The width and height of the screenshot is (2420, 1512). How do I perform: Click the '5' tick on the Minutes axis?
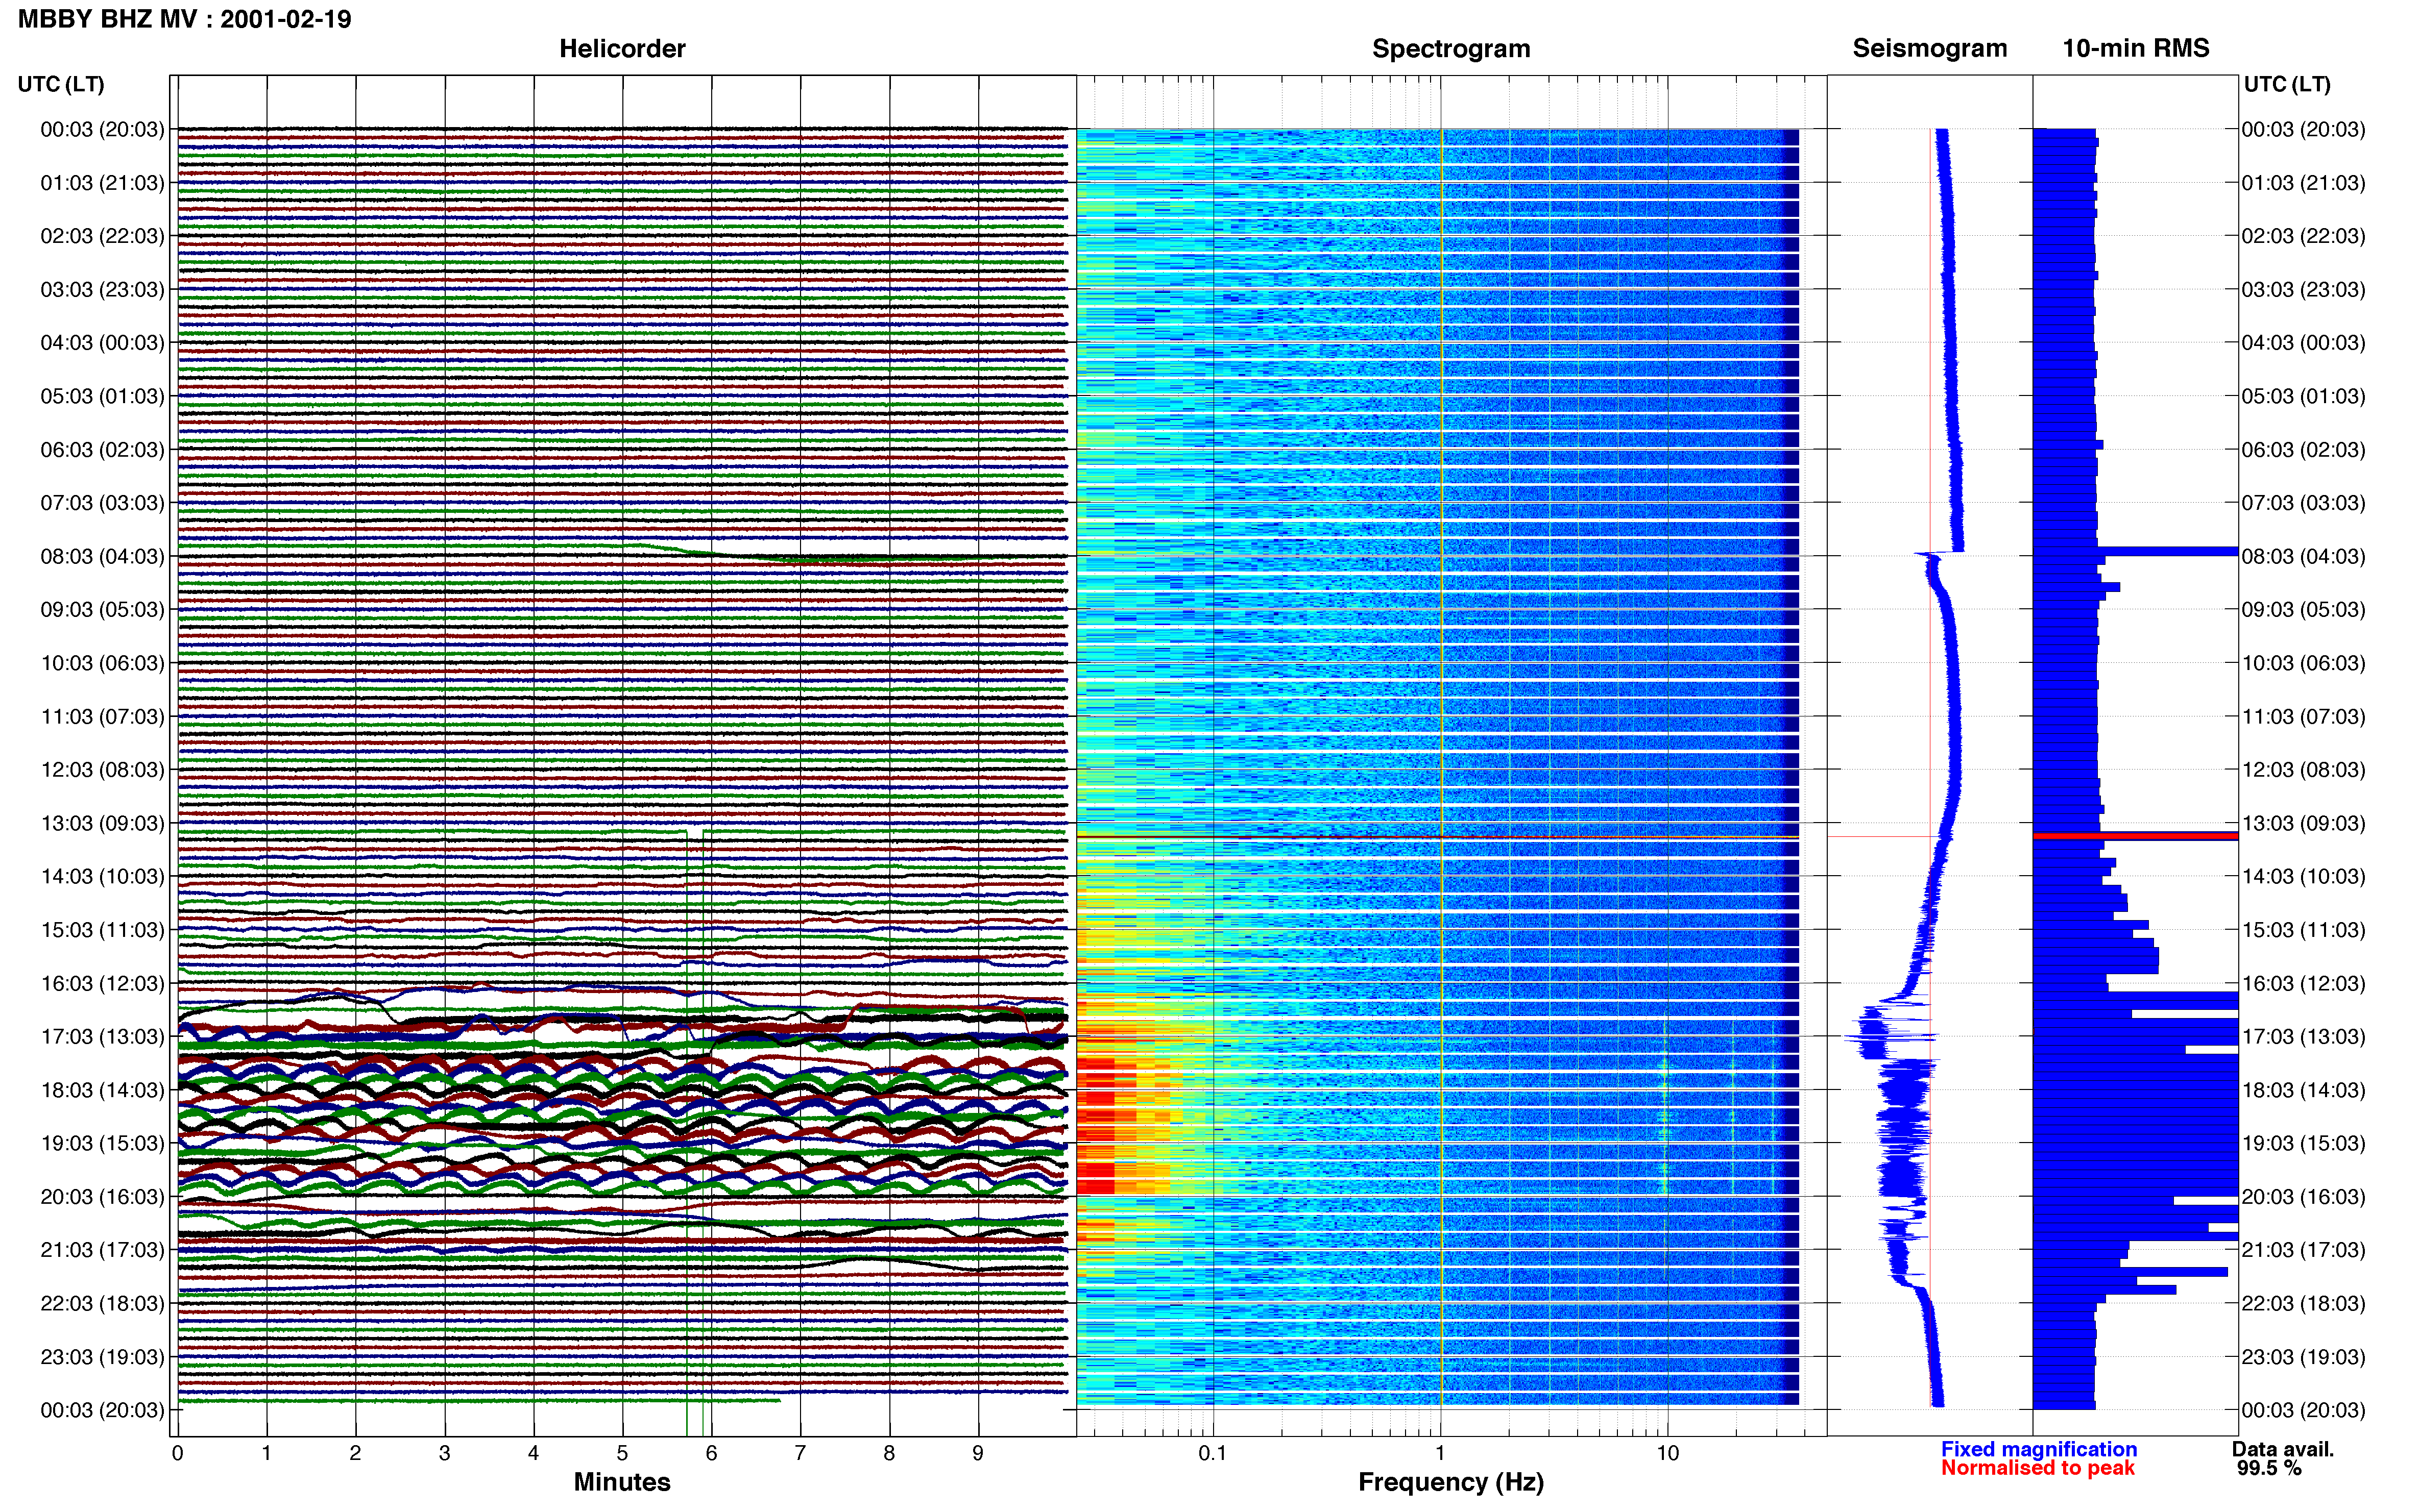(622, 1453)
